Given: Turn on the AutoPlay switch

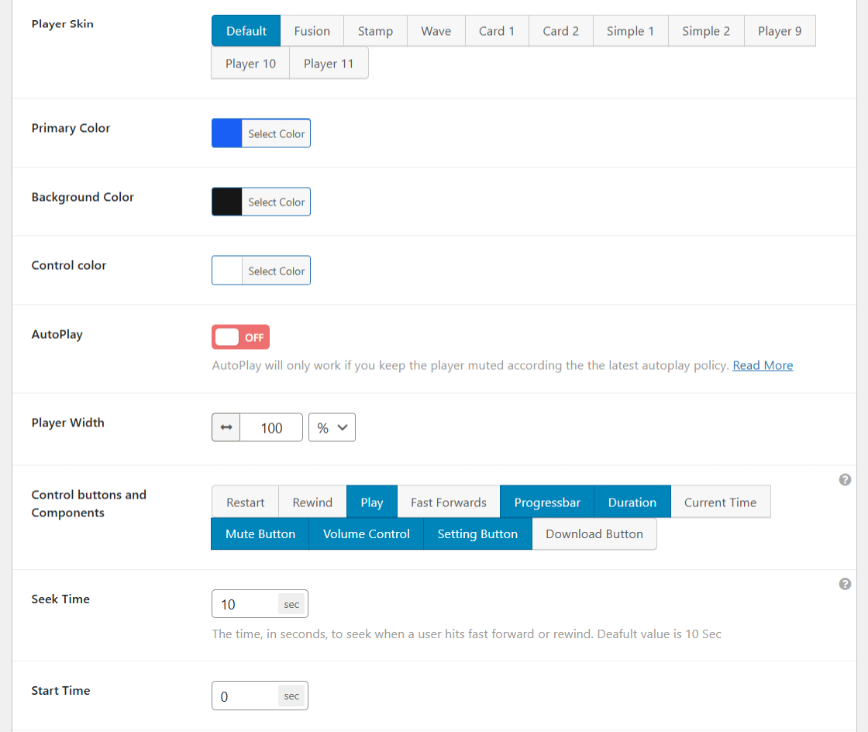Looking at the screenshot, I should tap(240, 337).
